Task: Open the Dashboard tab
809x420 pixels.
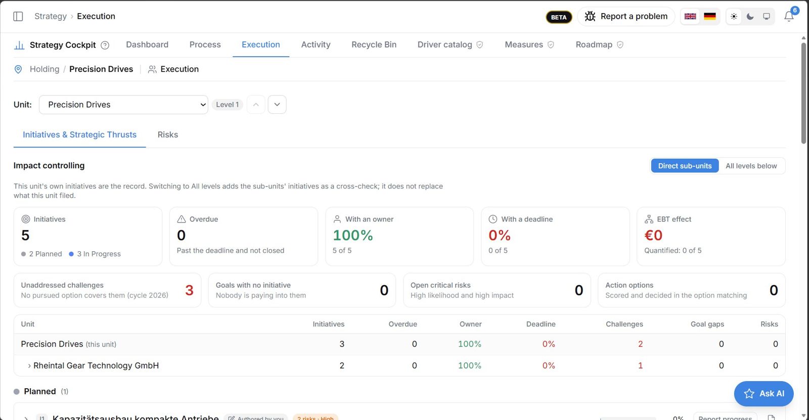Action: click(147, 44)
